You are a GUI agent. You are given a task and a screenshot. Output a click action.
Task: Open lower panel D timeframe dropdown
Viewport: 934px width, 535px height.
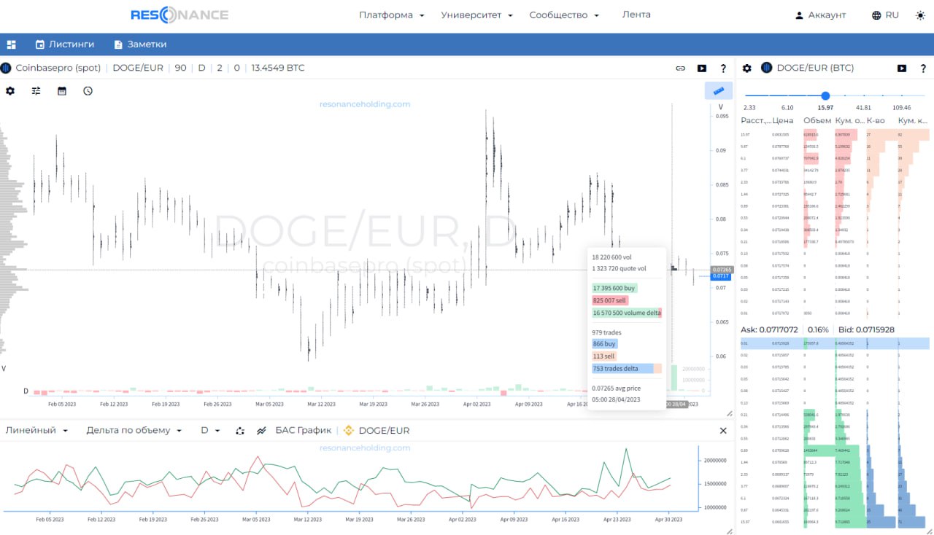pos(210,431)
